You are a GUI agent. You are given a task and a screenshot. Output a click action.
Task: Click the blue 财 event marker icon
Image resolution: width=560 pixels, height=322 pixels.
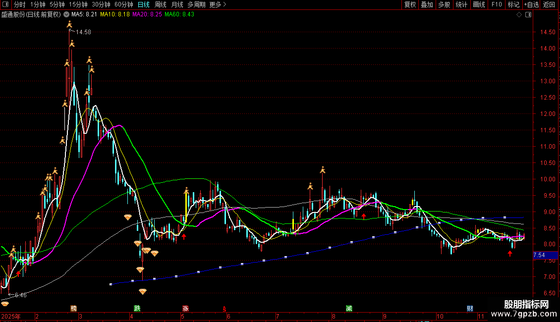click(x=469, y=308)
